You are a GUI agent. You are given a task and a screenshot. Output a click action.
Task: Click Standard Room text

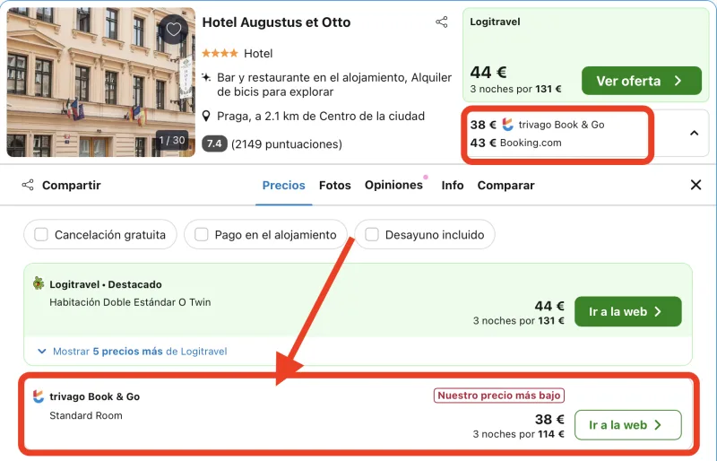coord(86,415)
